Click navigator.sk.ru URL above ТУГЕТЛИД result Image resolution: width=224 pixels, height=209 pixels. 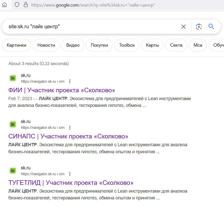pos(42,174)
